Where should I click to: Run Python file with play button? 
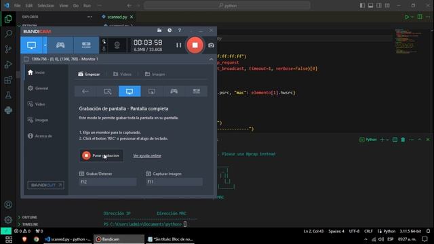point(407,17)
